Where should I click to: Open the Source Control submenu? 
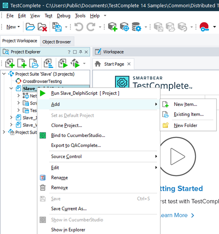point(99,157)
